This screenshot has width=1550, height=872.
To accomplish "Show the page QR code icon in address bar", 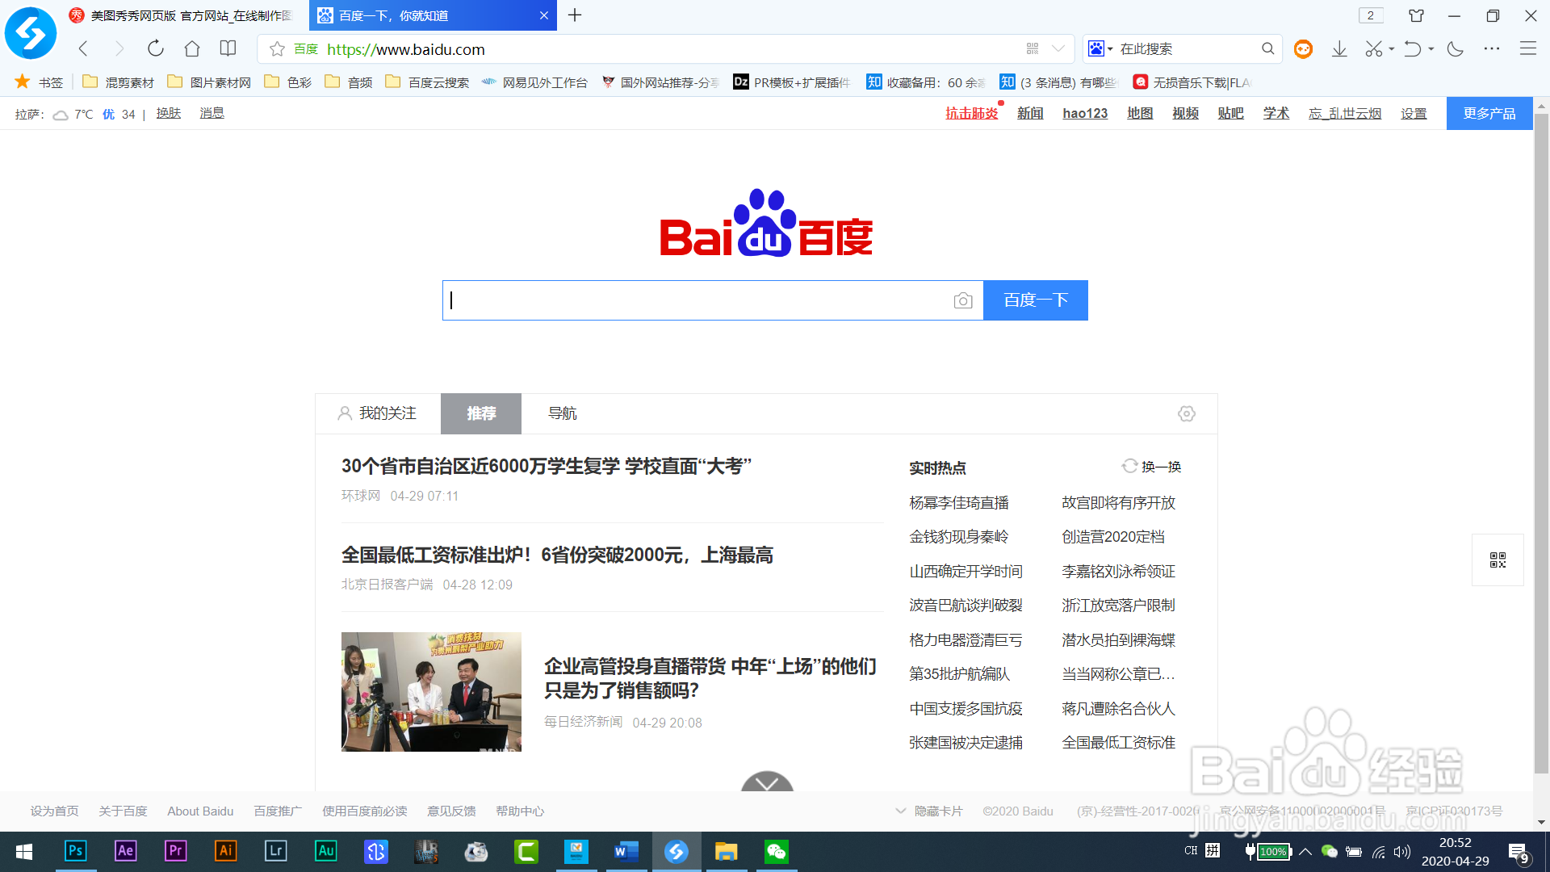I will 1033,49.
